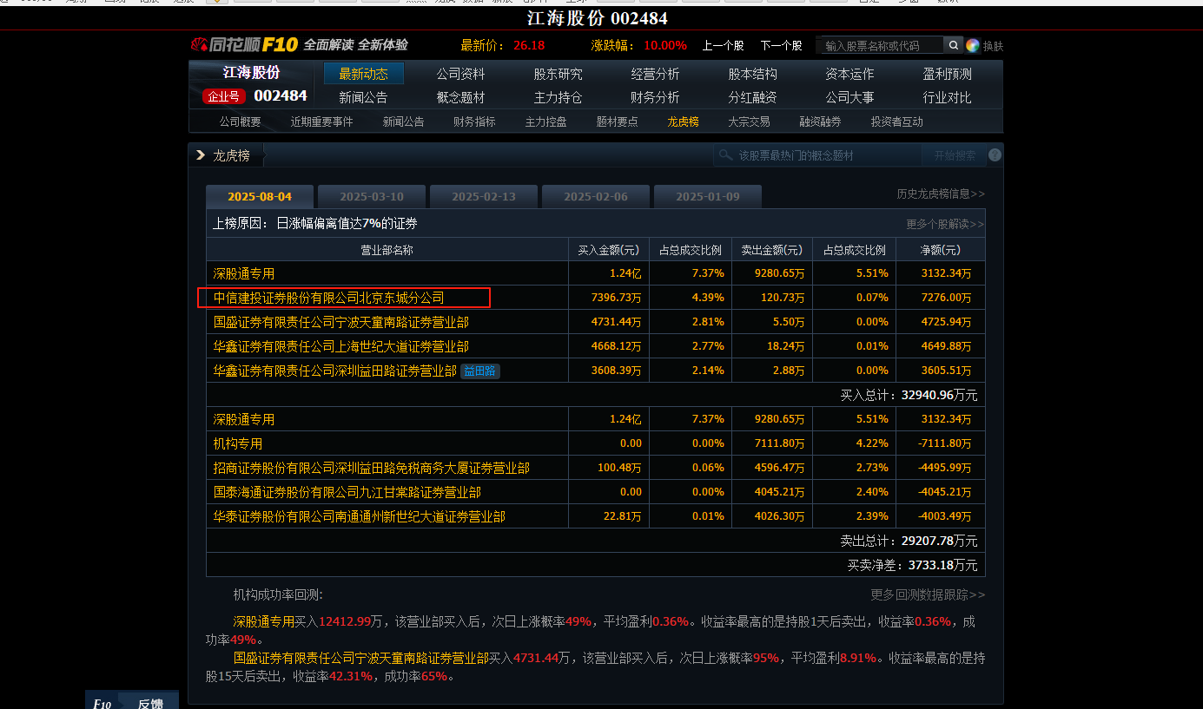1203x709 pixels.
Task: Open 更多个股解读>> link
Action: click(946, 224)
